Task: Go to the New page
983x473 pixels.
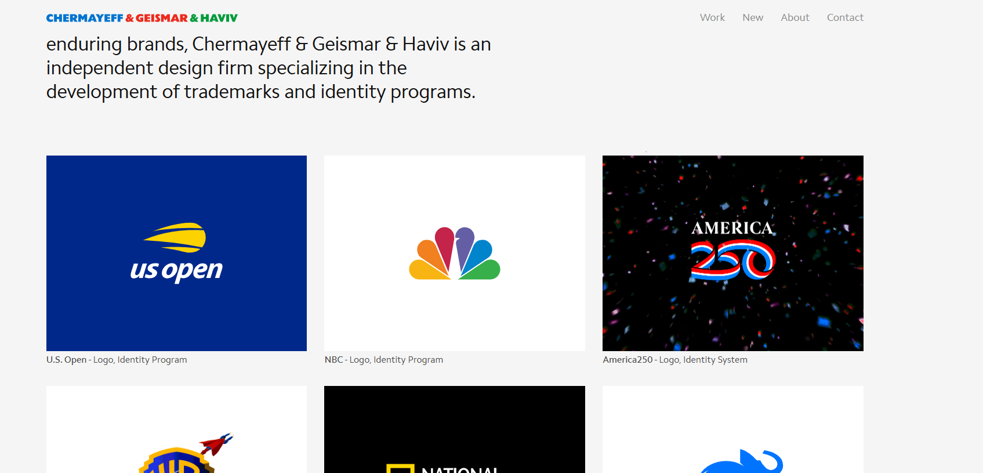Action: pos(753,17)
